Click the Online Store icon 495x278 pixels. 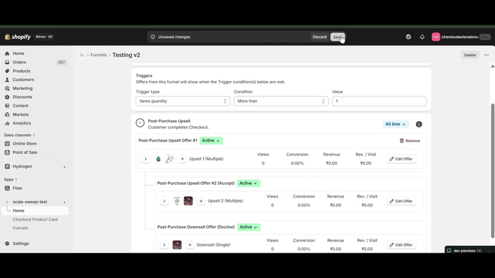click(x=7, y=144)
